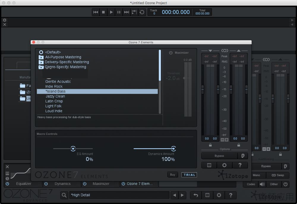The width and height of the screenshot is (297, 204).
Task: Click the question mark help in Elements window
Action: pyautogui.click(x=240, y=165)
